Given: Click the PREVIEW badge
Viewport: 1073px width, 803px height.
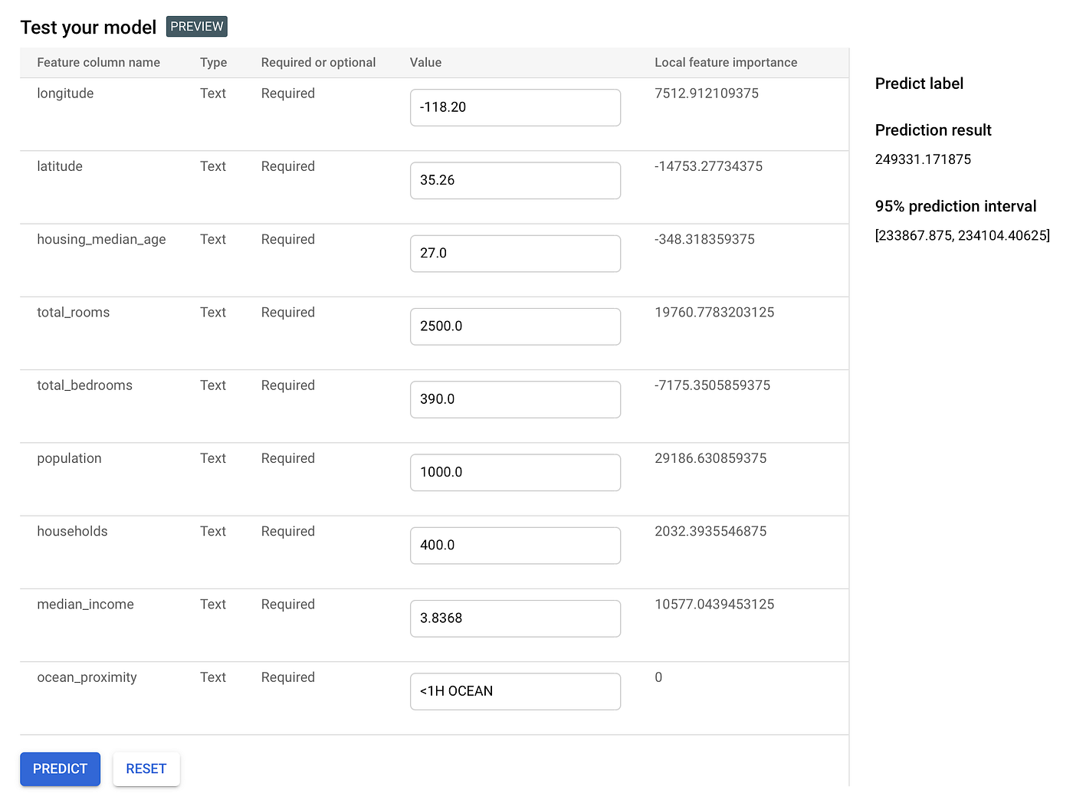Looking at the screenshot, I should tap(196, 26).
